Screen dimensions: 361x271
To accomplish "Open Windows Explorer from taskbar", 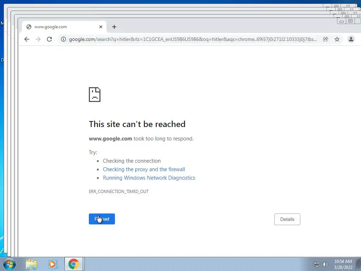I will point(31,264).
